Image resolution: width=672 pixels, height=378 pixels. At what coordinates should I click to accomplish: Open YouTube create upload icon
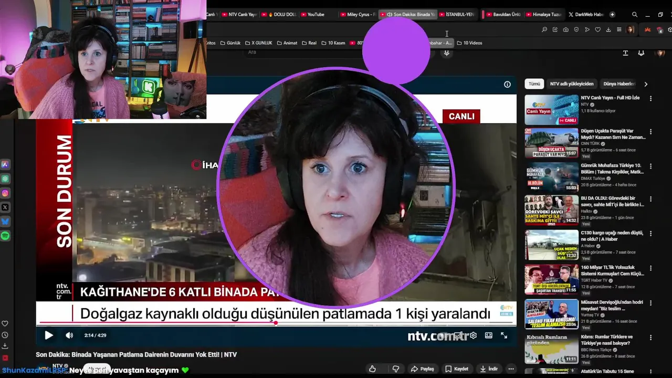[625, 53]
